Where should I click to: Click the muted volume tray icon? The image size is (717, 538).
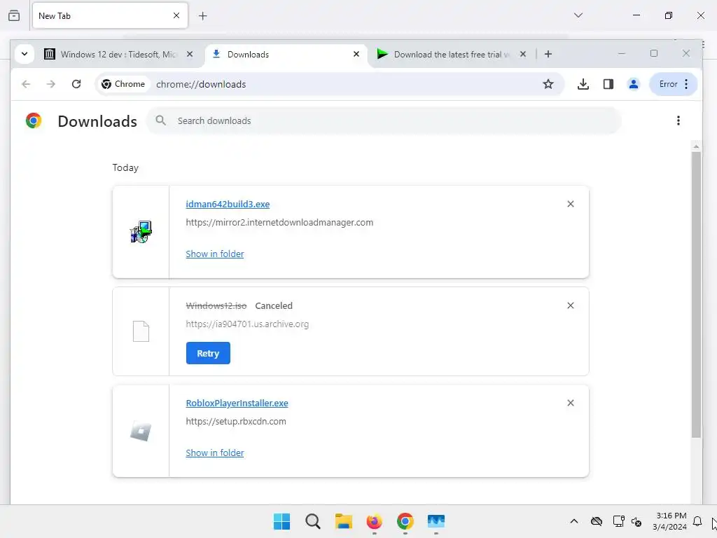click(636, 521)
